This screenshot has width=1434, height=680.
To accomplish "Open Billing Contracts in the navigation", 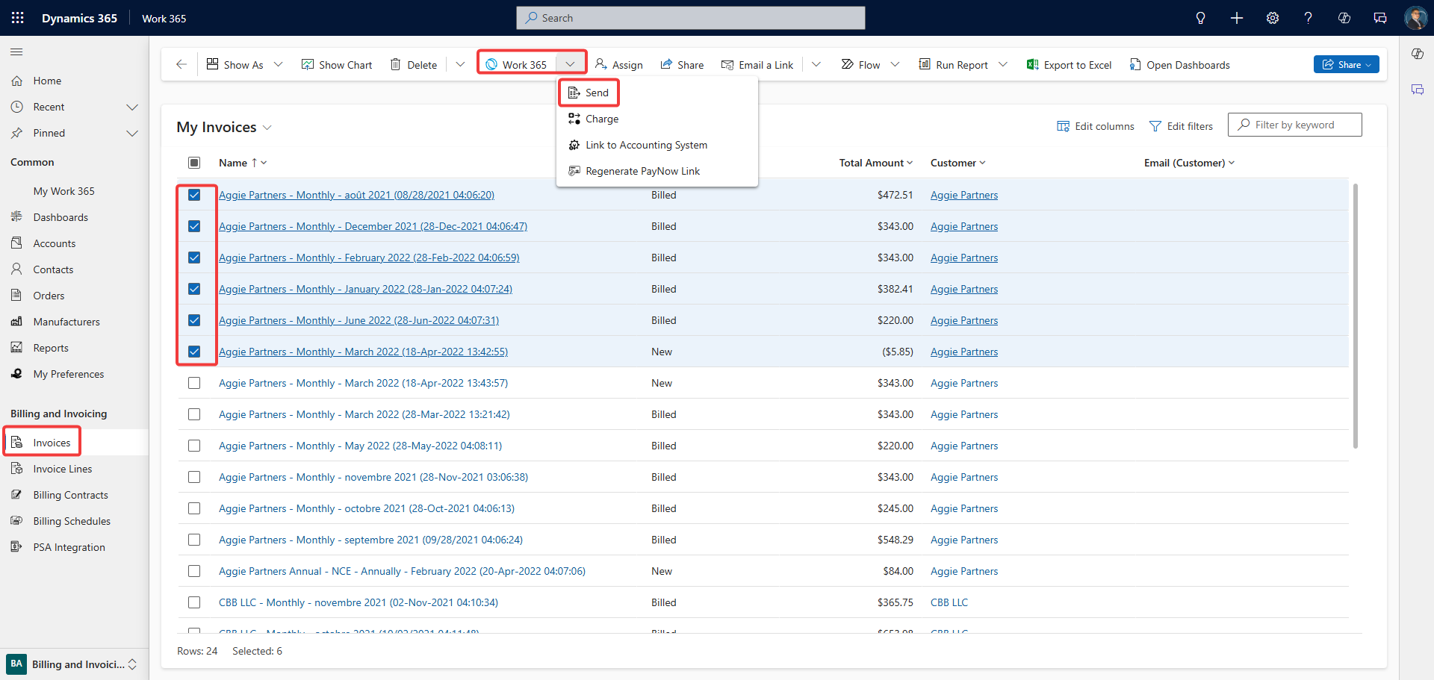I will coord(70,495).
